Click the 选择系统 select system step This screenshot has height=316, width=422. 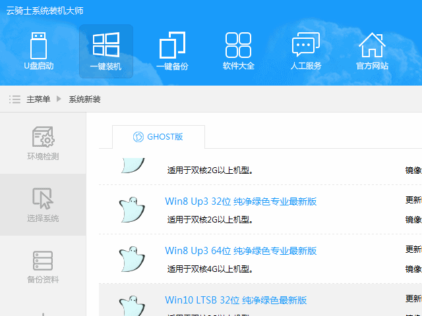pos(43,205)
